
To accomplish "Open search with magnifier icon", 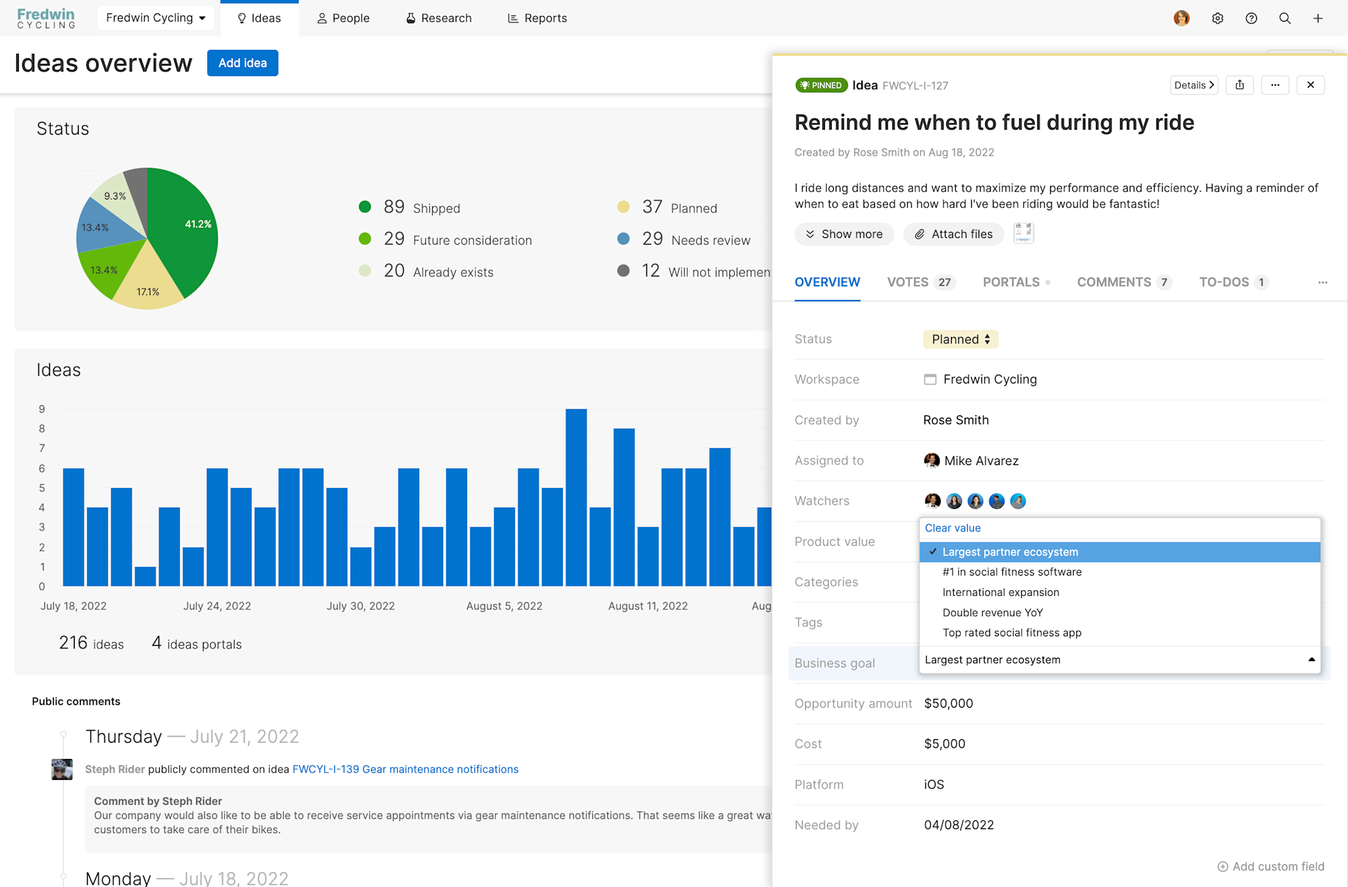I will pos(1285,18).
